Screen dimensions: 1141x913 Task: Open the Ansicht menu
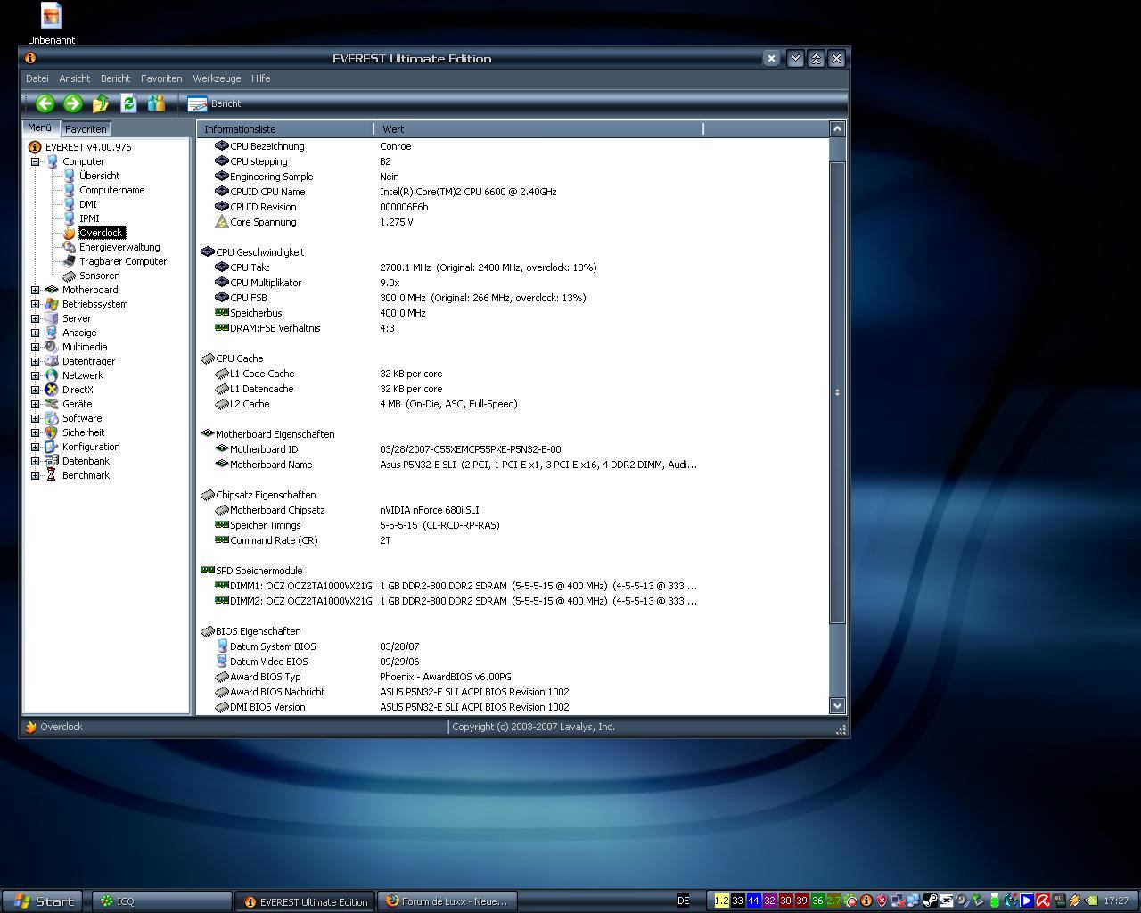click(75, 78)
